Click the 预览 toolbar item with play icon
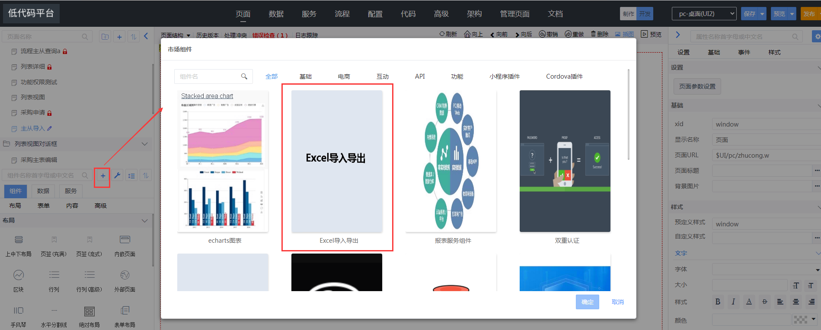The width and height of the screenshot is (821, 330). pos(651,34)
